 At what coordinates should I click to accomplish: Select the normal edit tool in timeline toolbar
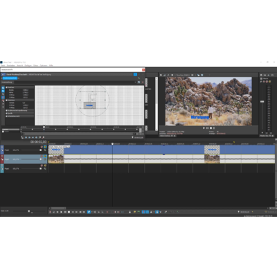pos(89,212)
